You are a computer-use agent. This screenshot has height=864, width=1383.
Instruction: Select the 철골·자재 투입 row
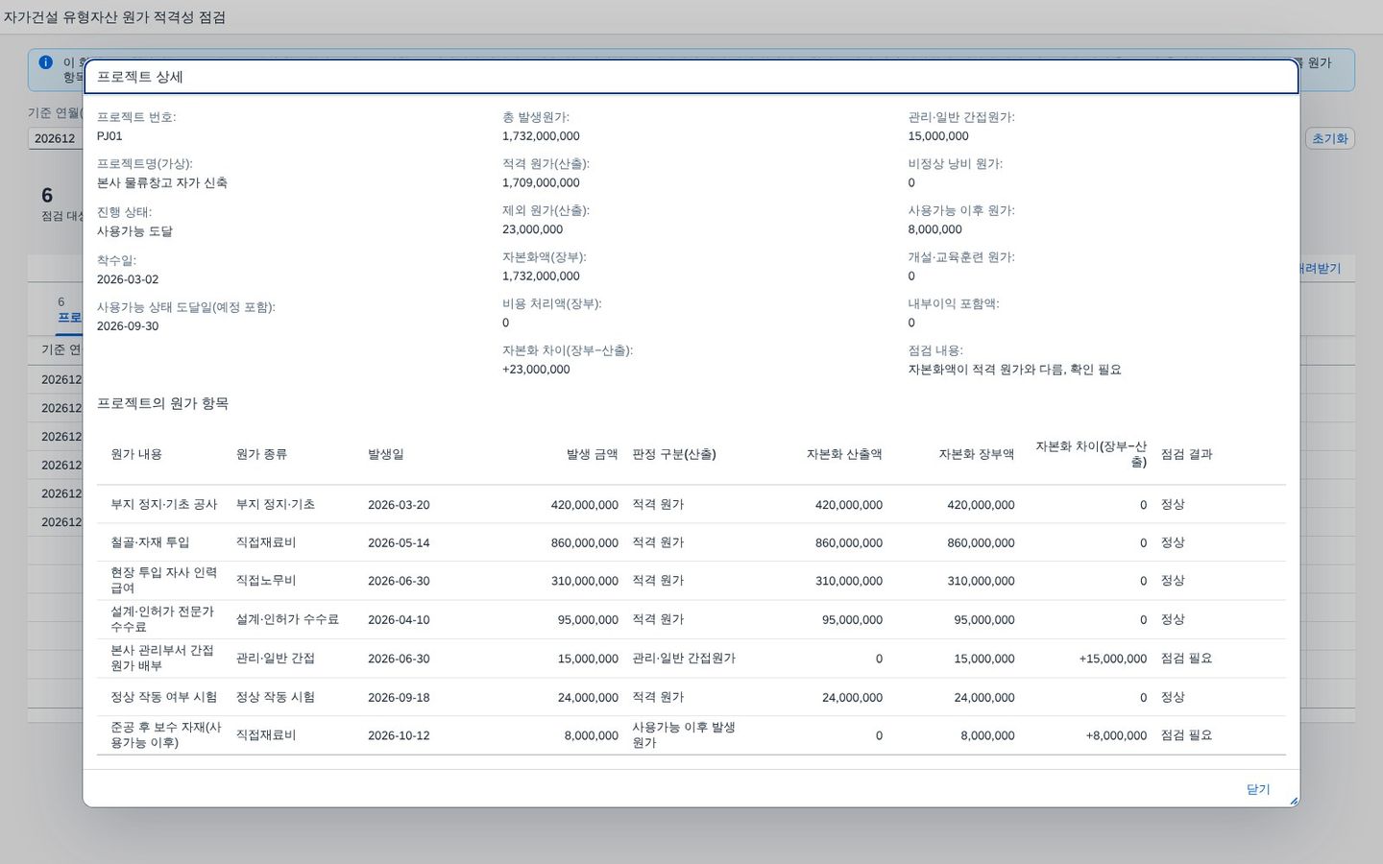691,542
